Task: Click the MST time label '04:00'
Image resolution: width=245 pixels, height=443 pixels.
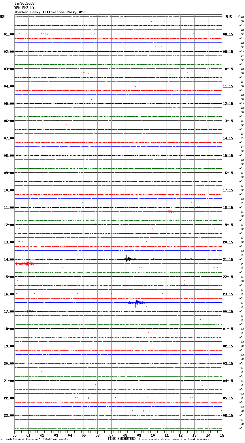Action: (9, 86)
